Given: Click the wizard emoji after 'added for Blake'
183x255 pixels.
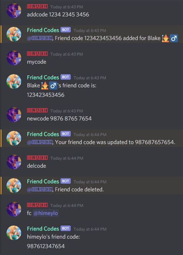Looking at the screenshot, I should (x=165, y=38).
